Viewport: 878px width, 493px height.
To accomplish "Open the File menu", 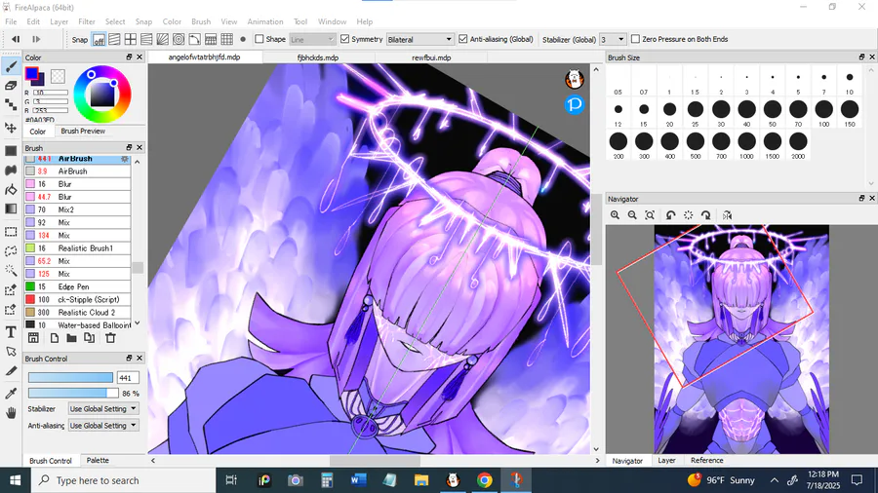I will coord(11,21).
